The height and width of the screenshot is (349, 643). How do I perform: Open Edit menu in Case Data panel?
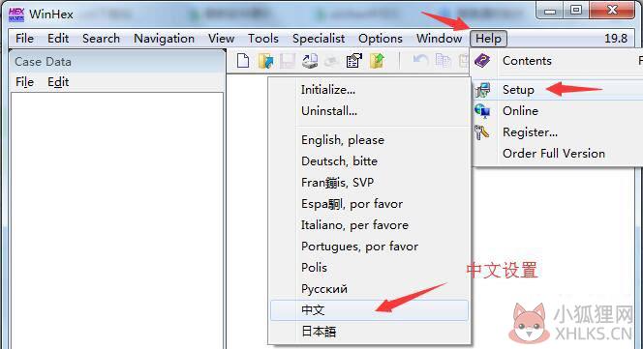[x=58, y=82]
